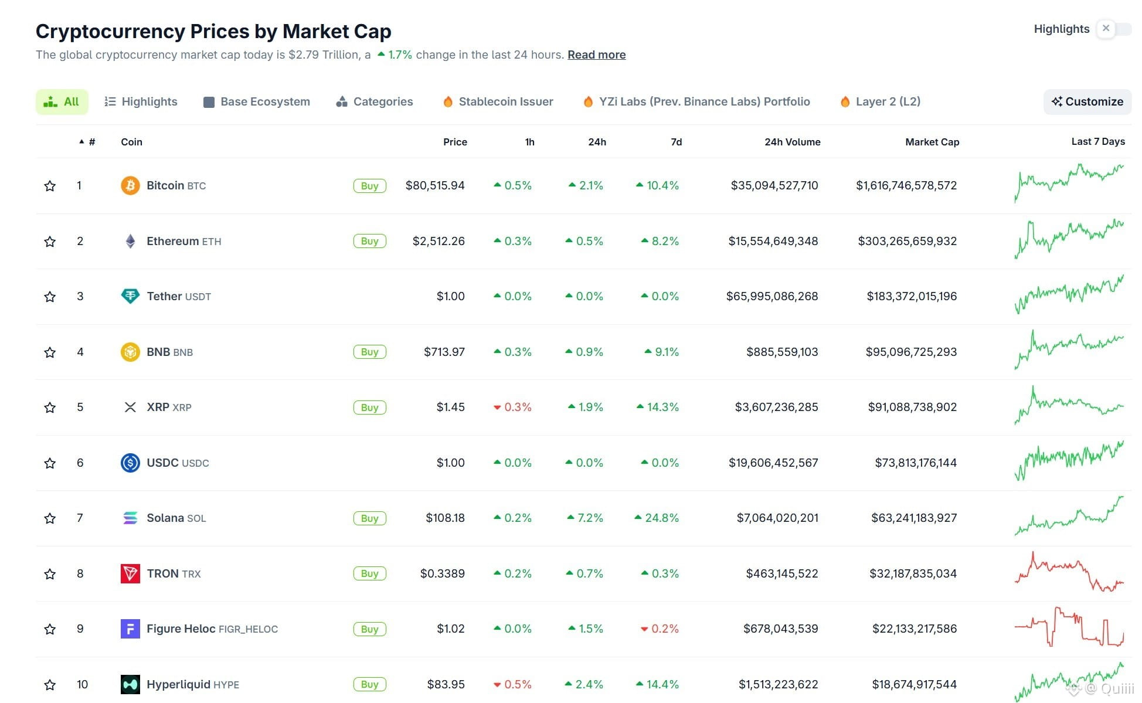Click Buy button for BNB
Screen dimensions: 1142x703
click(x=369, y=352)
